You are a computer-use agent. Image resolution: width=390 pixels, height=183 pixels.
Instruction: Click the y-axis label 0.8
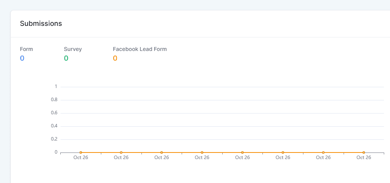pos(54,100)
